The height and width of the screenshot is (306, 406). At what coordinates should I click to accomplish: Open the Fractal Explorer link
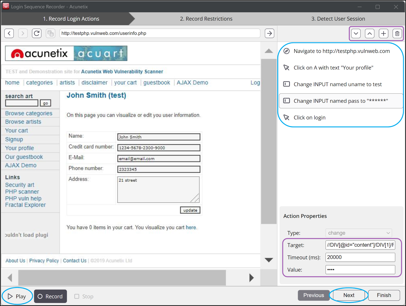pos(25,205)
